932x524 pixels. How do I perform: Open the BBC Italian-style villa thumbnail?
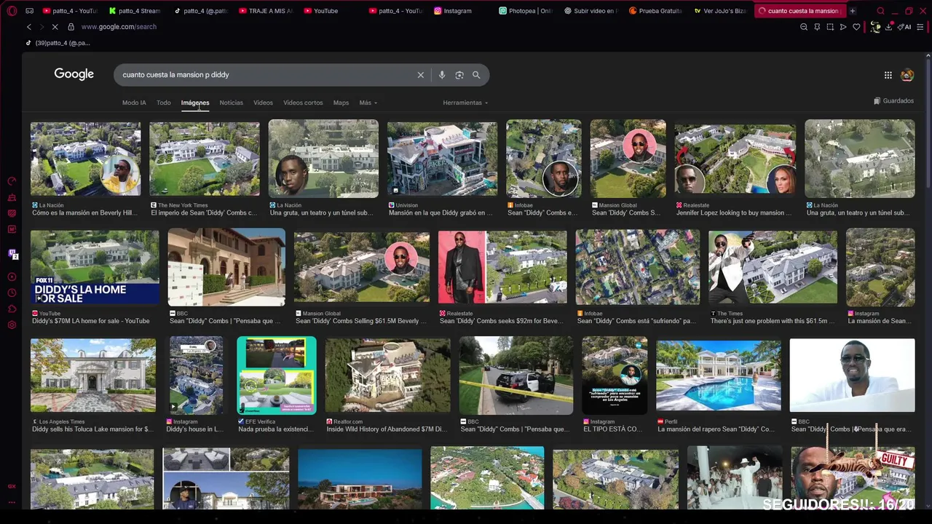226,267
